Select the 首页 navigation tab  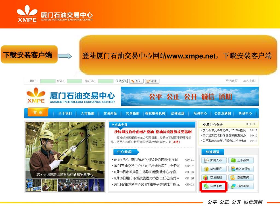pyautogui.click(x=38, y=112)
